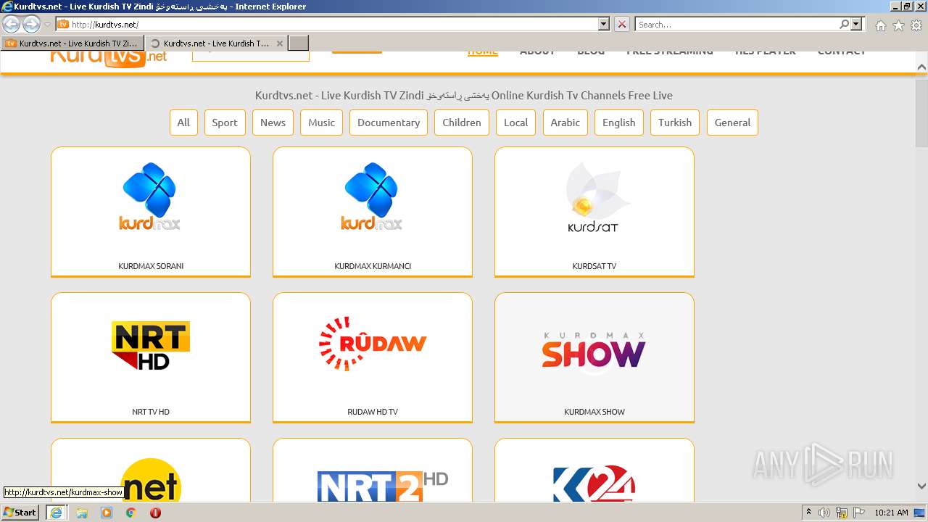Show hidden tray icons chevron
The height and width of the screenshot is (522, 928).
pyautogui.click(x=809, y=513)
